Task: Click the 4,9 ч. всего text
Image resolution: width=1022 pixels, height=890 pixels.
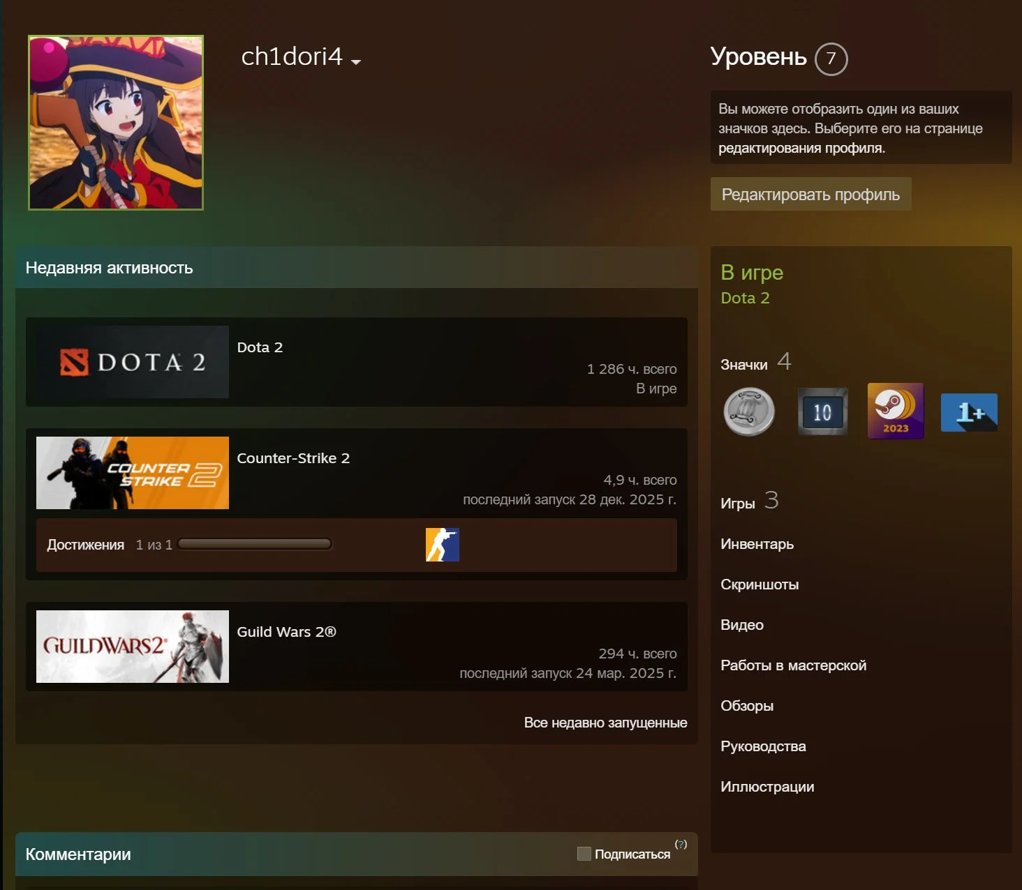Action: coord(640,480)
